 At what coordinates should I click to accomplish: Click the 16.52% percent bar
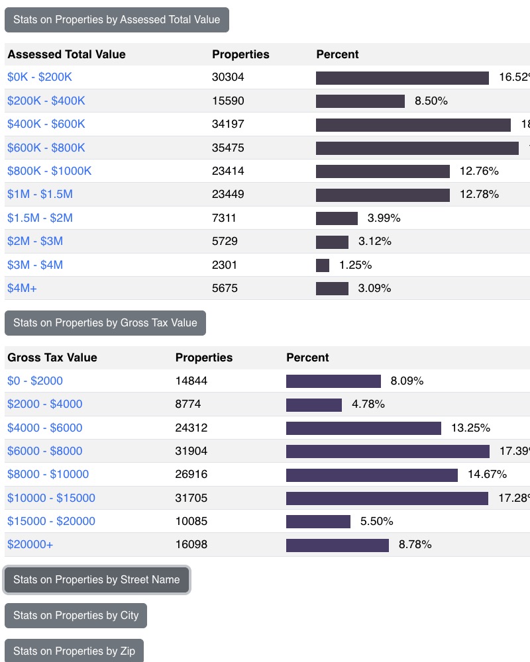click(x=401, y=77)
